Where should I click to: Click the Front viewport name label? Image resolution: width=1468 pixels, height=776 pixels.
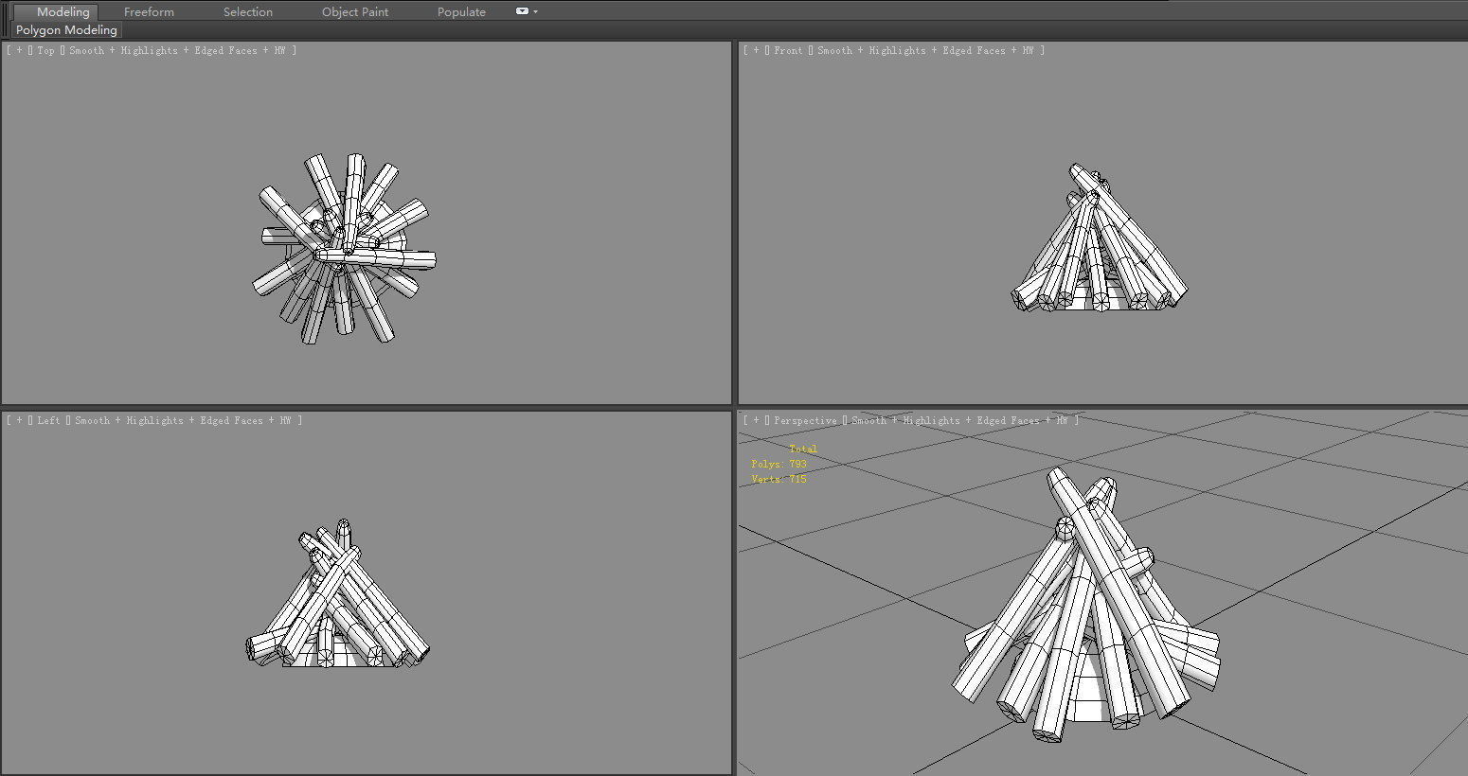[788, 50]
